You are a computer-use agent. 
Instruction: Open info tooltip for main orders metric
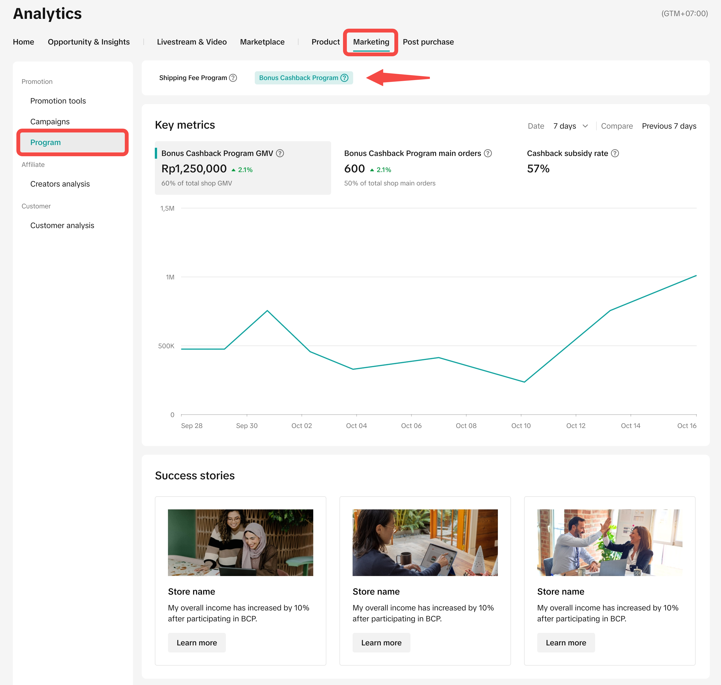pos(488,153)
